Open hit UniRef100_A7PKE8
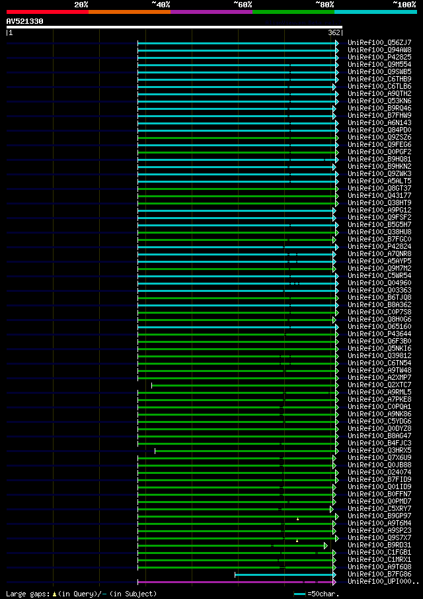Image resolution: width=423 pixels, height=599 pixels. [x=379, y=400]
